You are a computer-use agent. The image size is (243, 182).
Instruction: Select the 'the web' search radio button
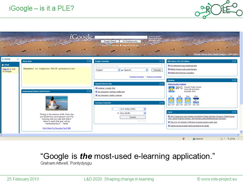[x=110, y=45]
